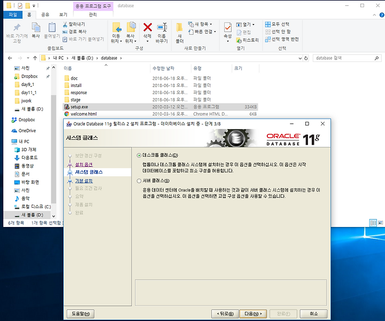
Task: Select the install folder row
Action: [x=160, y=85]
